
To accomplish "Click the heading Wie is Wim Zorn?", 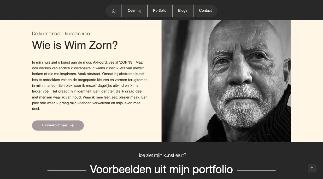I will [x=75, y=45].
